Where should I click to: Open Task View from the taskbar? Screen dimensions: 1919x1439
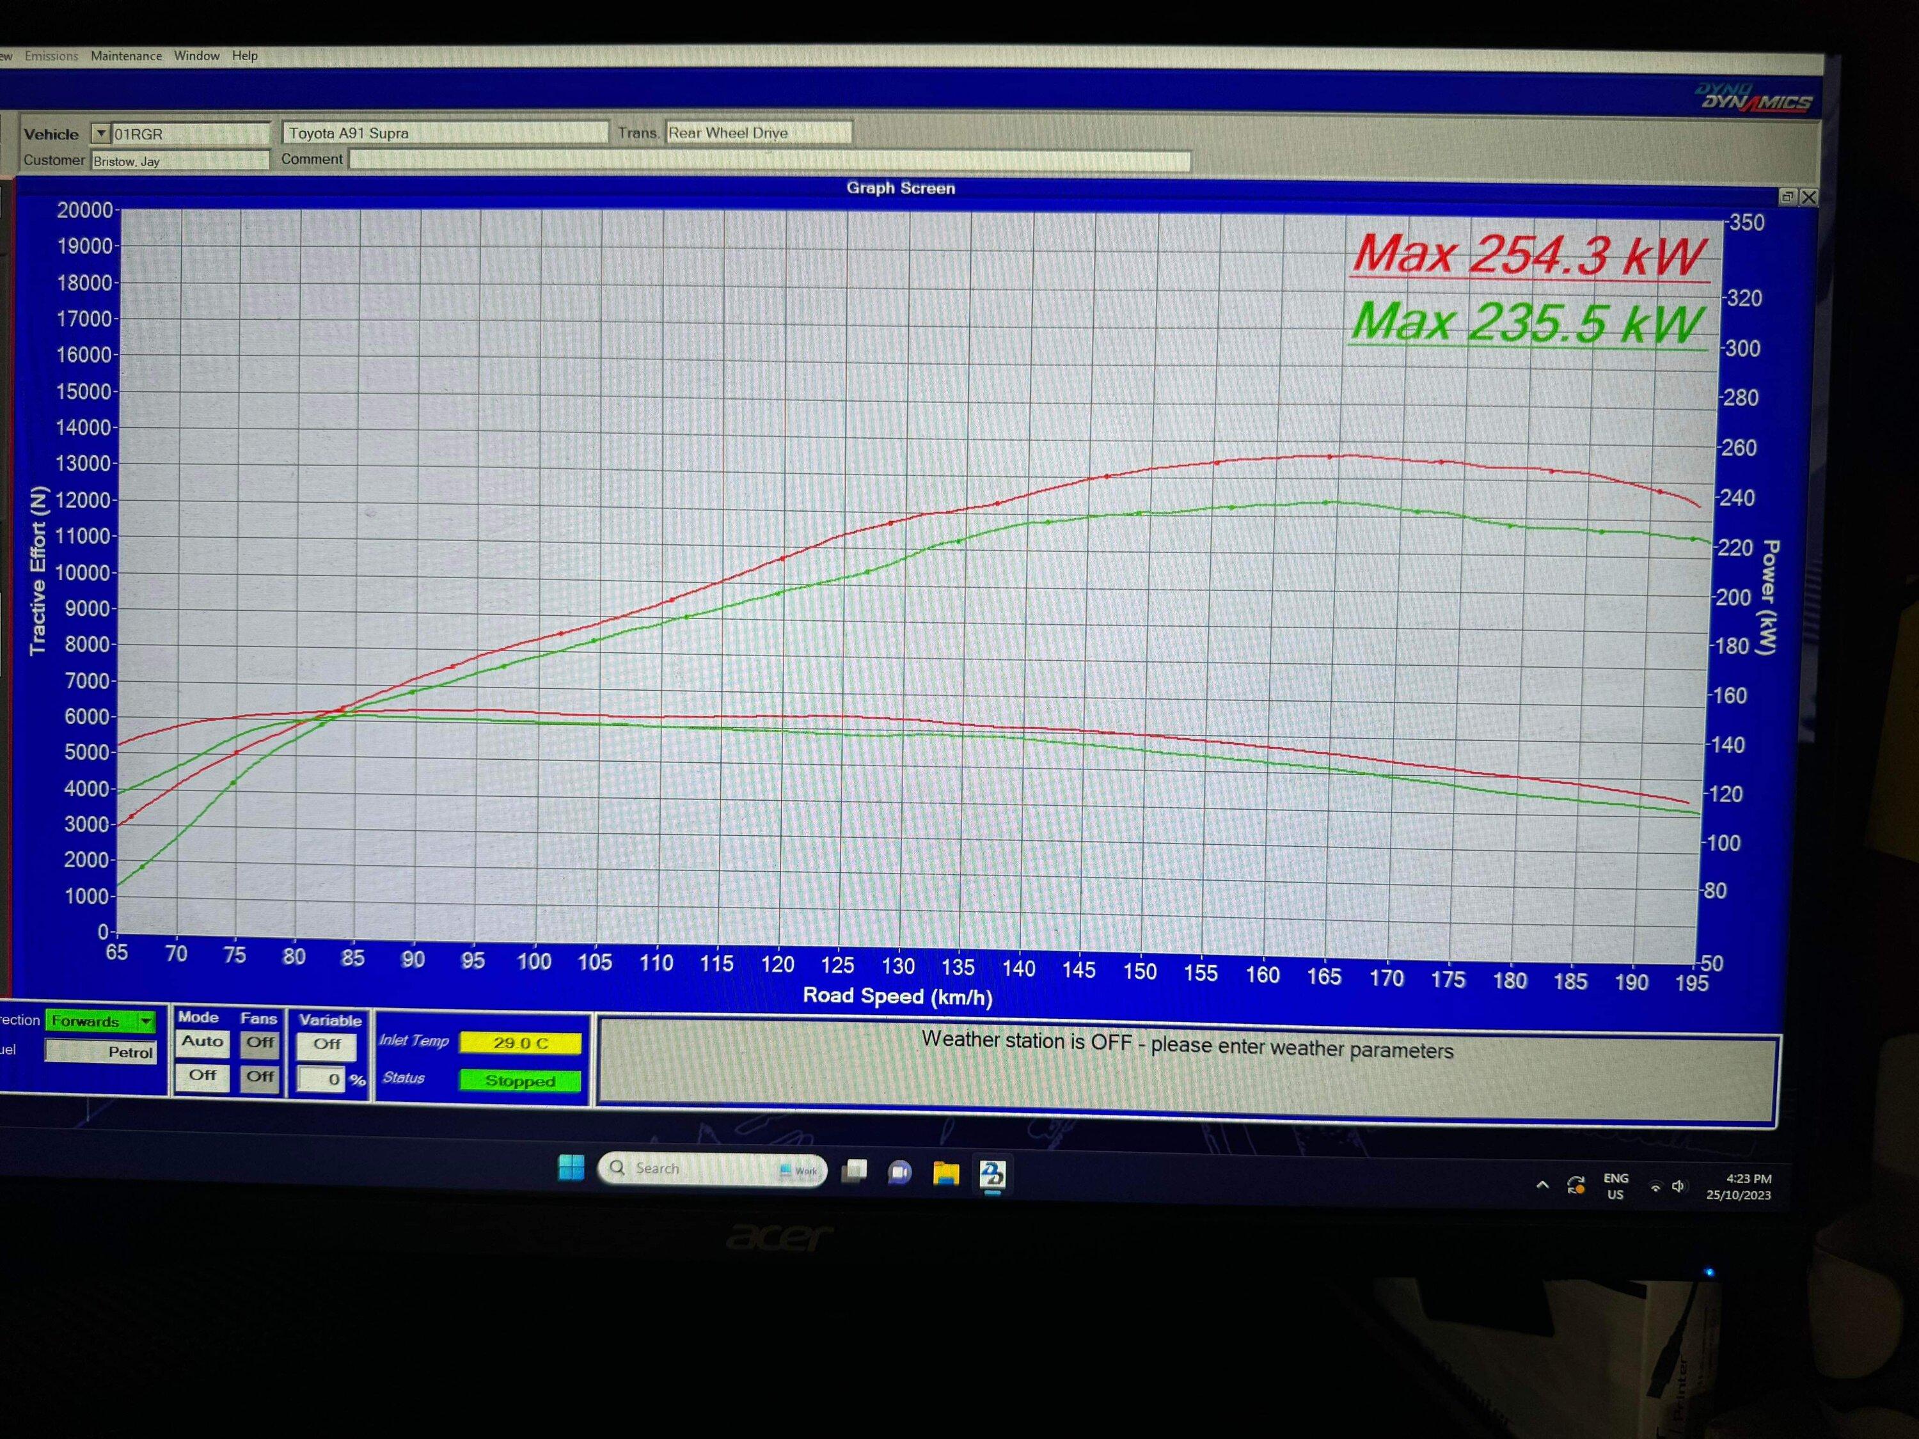(855, 1171)
